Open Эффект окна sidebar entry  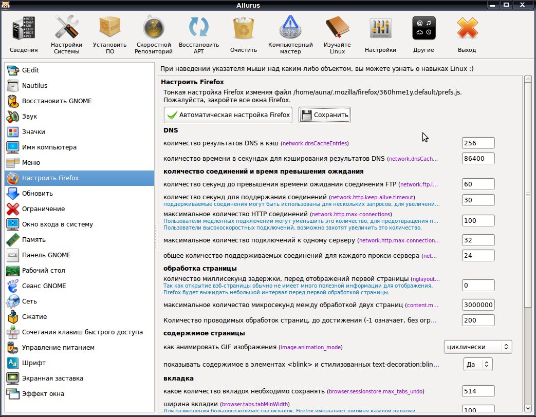[x=79, y=394]
